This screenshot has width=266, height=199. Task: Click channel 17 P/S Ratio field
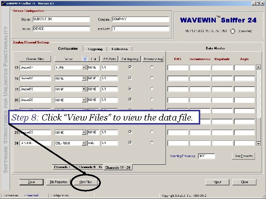tap(109, 67)
